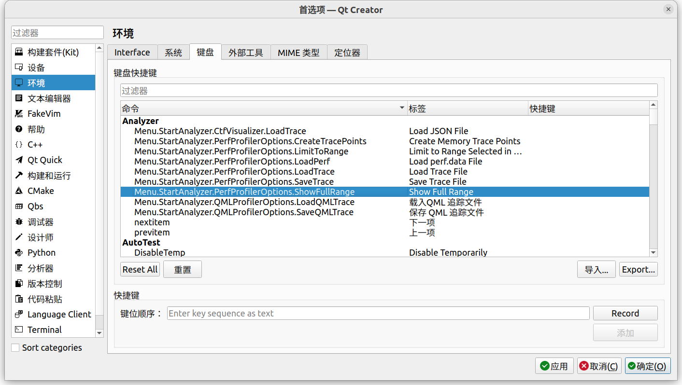
Task: Select the 代码粘贴 clipboard icon
Action: tap(19, 299)
